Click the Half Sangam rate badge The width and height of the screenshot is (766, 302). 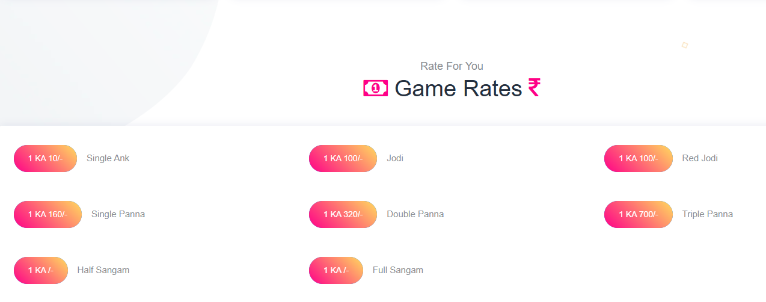tap(40, 271)
